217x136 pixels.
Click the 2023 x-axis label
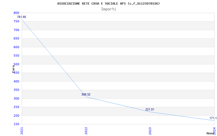click(x=150, y=131)
